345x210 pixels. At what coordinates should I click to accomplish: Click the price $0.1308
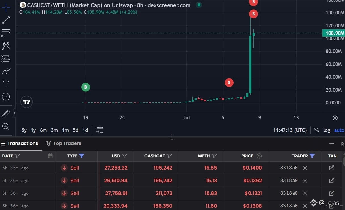pyautogui.click(x=252, y=206)
